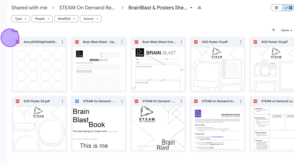Open the SOD Poster 01.pdf thumbnail
The height and width of the screenshot is (164, 294).
point(218,69)
